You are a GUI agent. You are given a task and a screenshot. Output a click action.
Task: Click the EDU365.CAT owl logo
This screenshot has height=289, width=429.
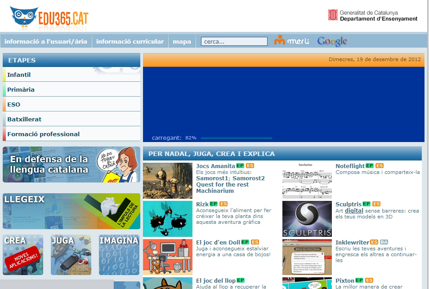click(x=49, y=18)
